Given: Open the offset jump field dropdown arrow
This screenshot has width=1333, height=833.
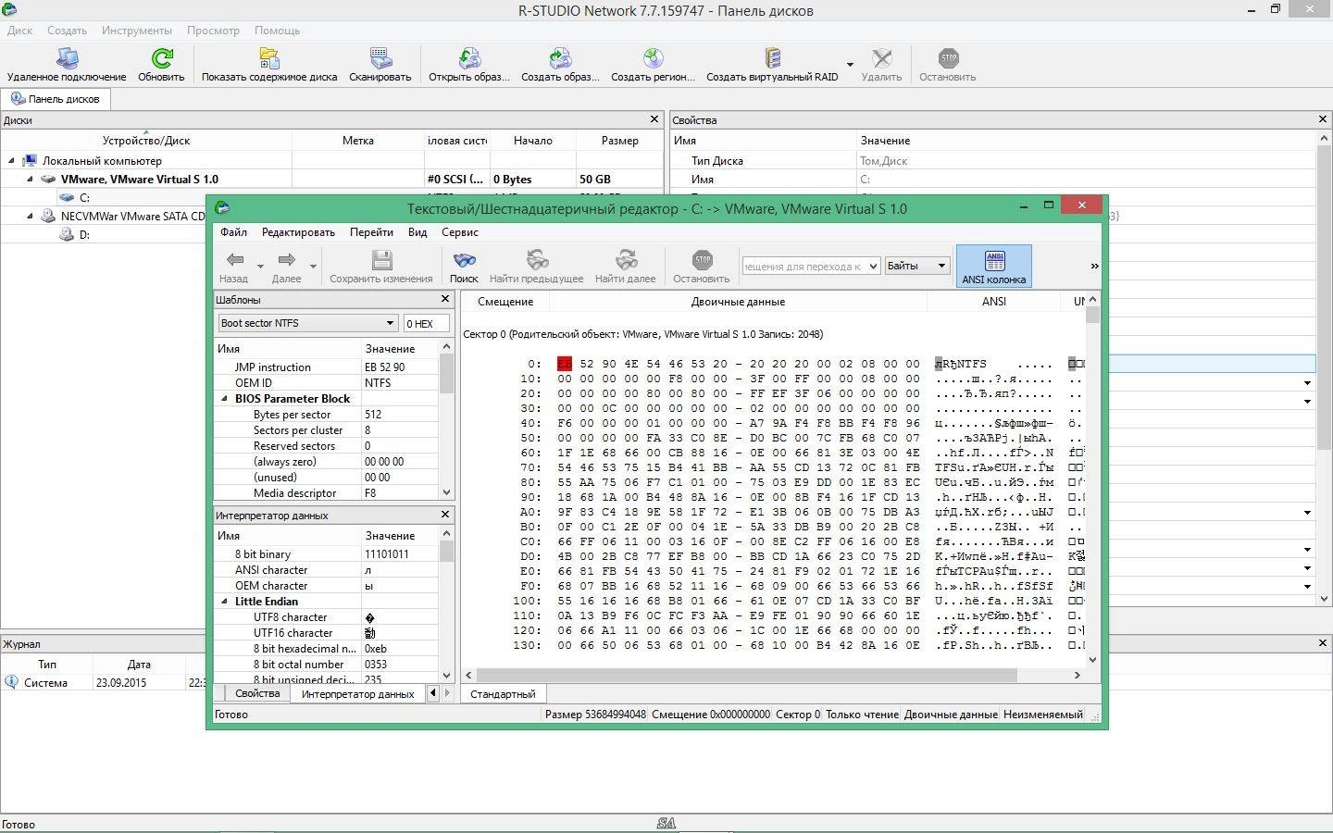Looking at the screenshot, I should tap(872, 266).
